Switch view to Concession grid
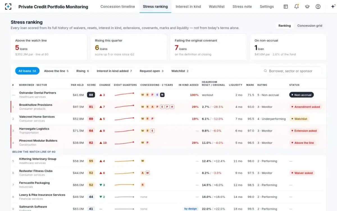The height and width of the screenshot is (211, 337). click(309, 26)
